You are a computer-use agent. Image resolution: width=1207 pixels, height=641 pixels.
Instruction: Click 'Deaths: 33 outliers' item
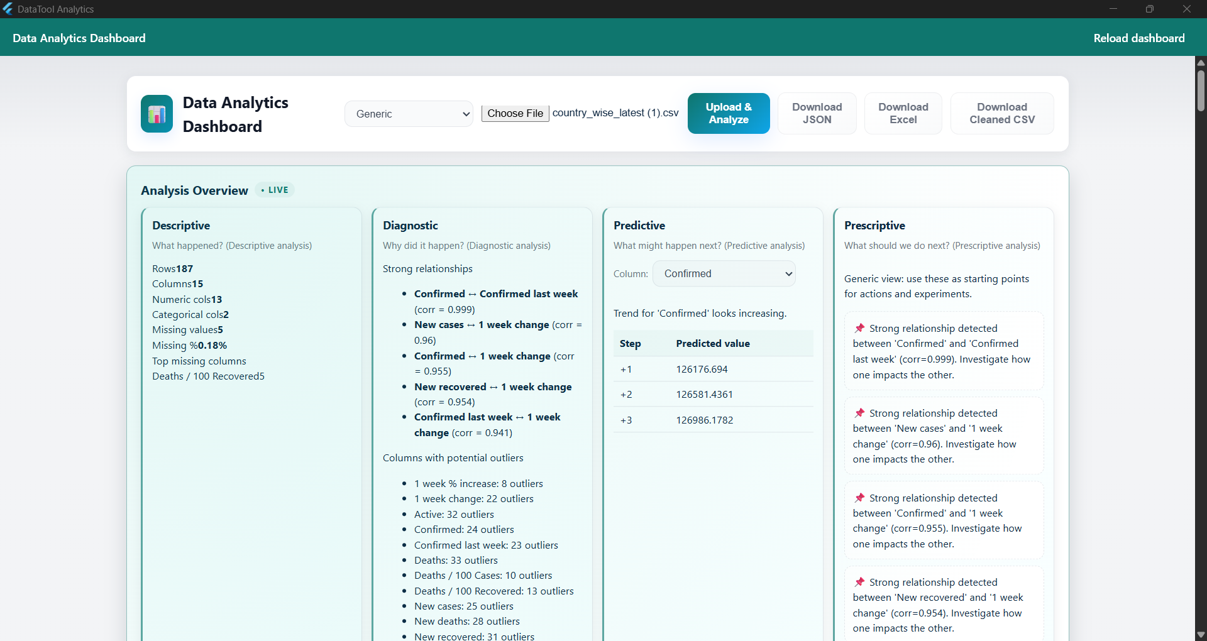(456, 560)
